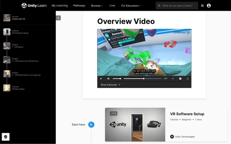231x144 pixels.
Task: Change playback speed 1x
Action: [x=173, y=79]
